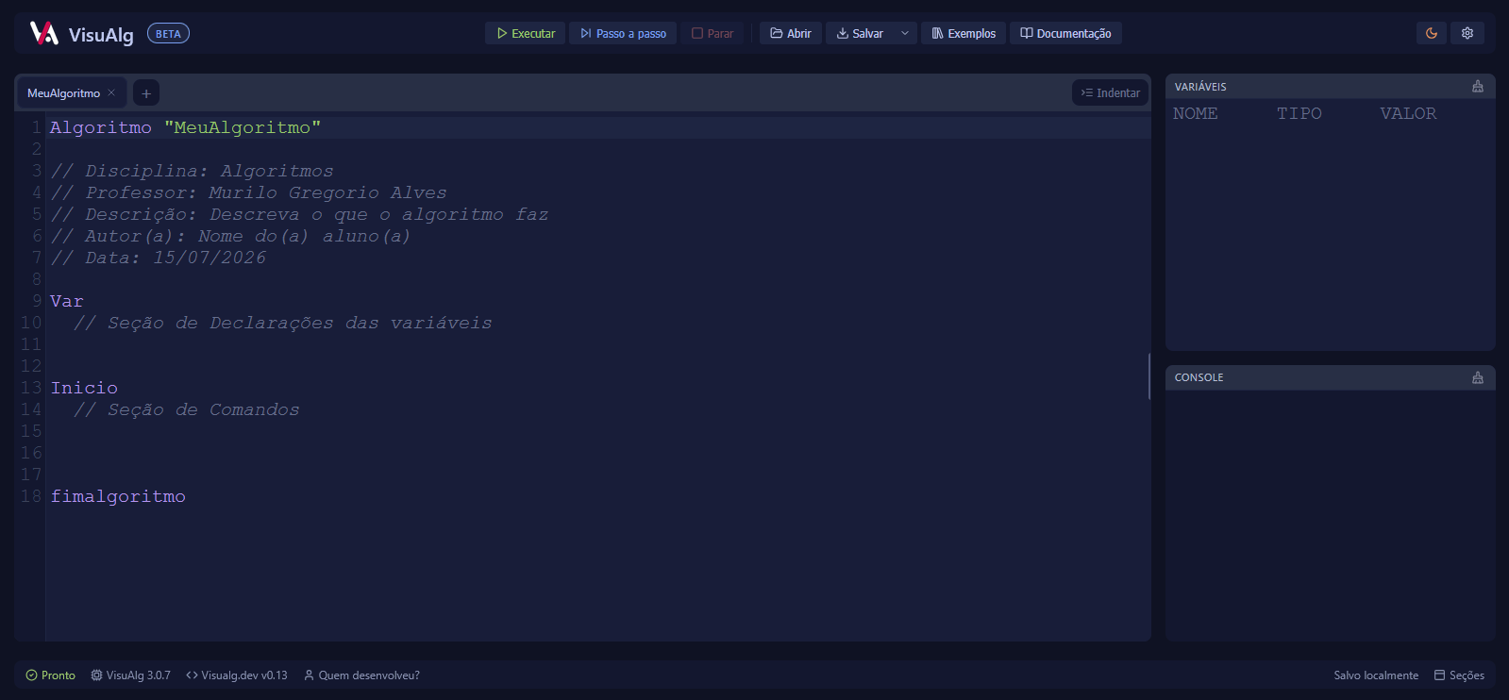Click the TIPO column header
The image size is (1509, 700).
point(1299,113)
